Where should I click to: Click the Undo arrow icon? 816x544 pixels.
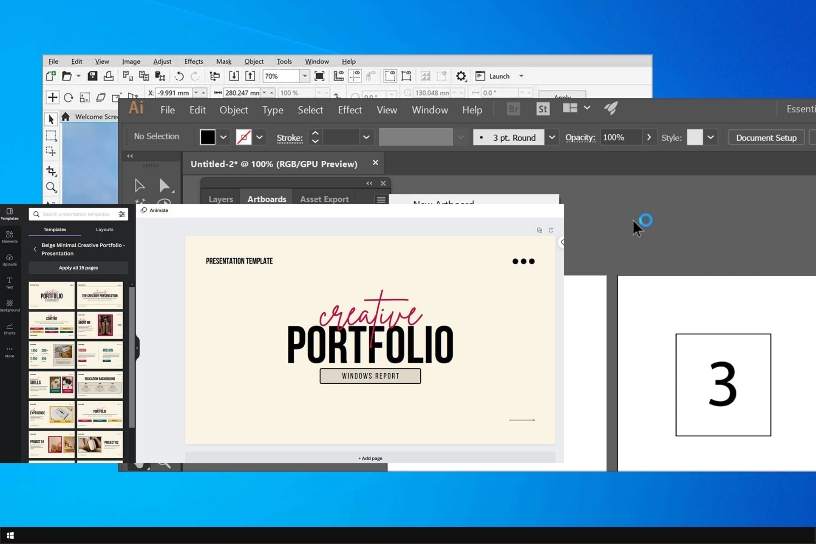[x=179, y=76]
